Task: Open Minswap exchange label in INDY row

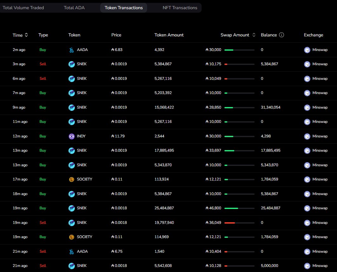Action: click(320, 136)
